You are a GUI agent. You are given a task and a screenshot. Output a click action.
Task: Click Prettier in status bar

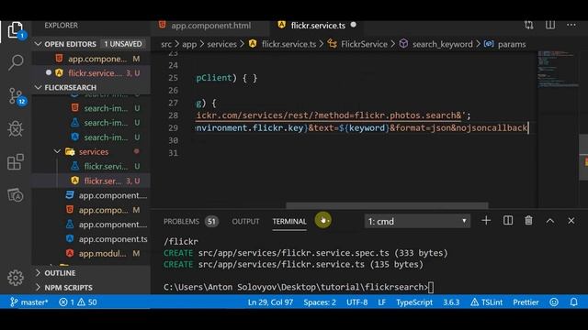tap(526, 302)
